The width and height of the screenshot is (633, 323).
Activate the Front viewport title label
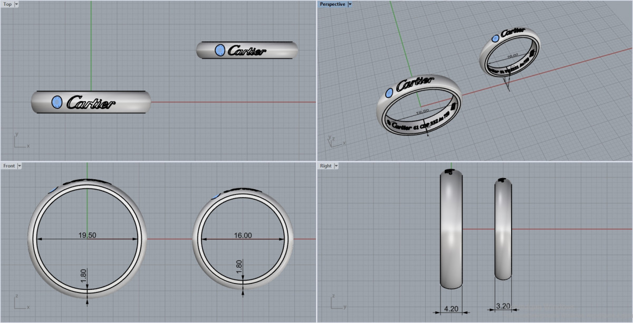pos(9,166)
